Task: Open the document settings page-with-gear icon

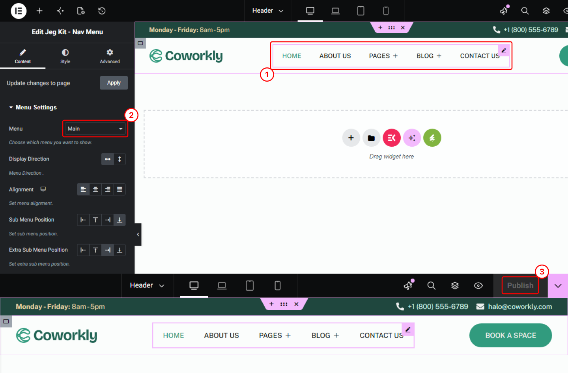Action: 81,11
